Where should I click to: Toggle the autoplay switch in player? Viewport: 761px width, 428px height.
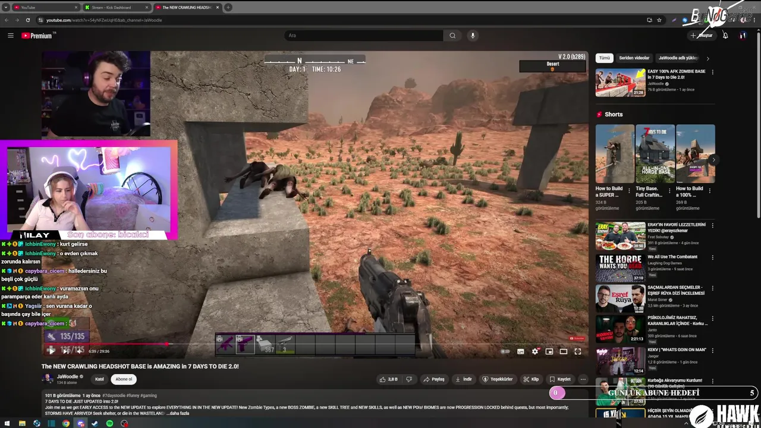point(505,351)
